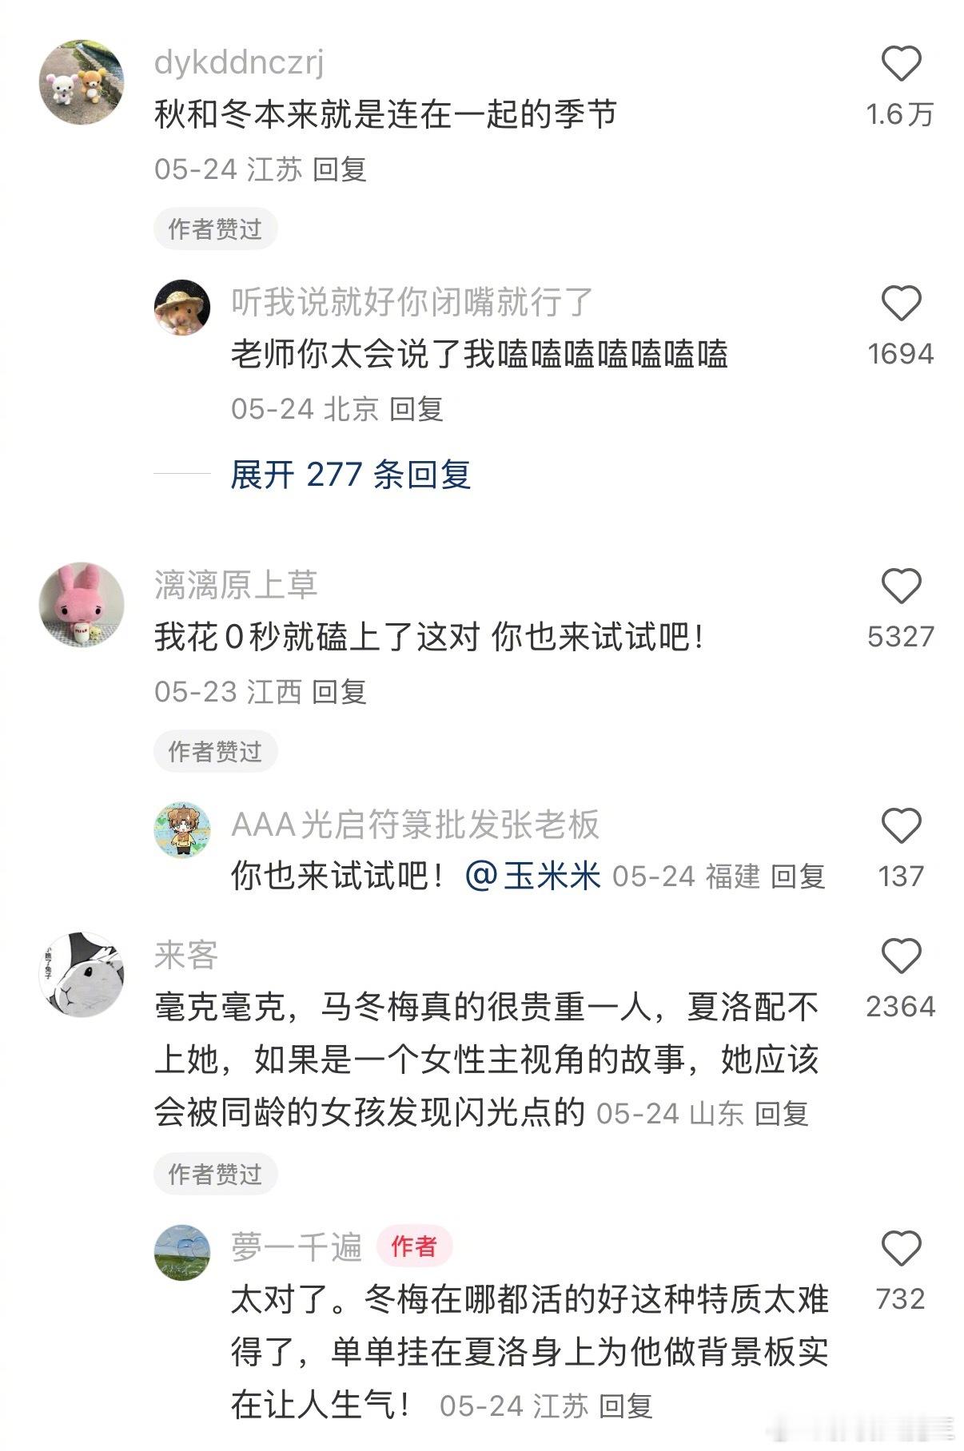Open the hamster avatar of the Beijing commenter
Image resolution: width=964 pixels, height=1451 pixels.
(x=182, y=308)
